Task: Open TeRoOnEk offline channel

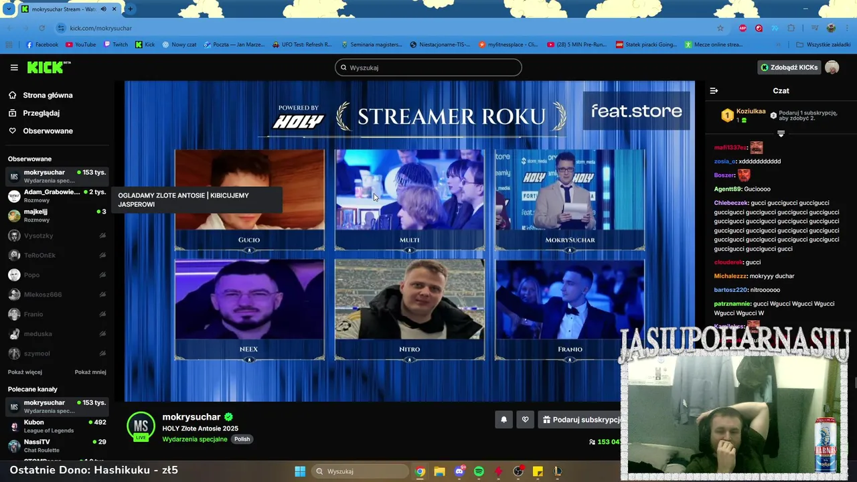Action: click(x=57, y=255)
